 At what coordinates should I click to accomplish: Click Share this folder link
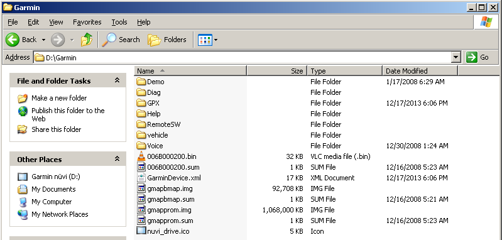tap(56, 129)
